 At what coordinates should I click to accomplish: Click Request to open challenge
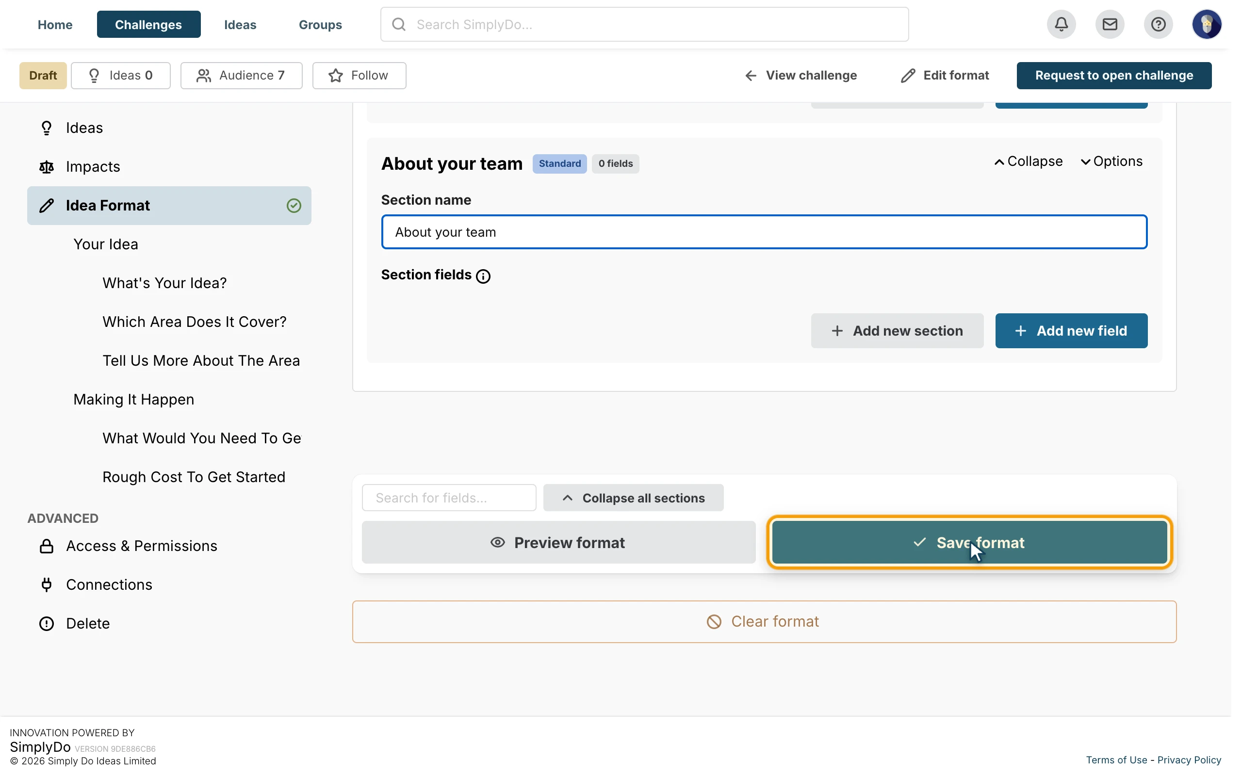point(1114,76)
